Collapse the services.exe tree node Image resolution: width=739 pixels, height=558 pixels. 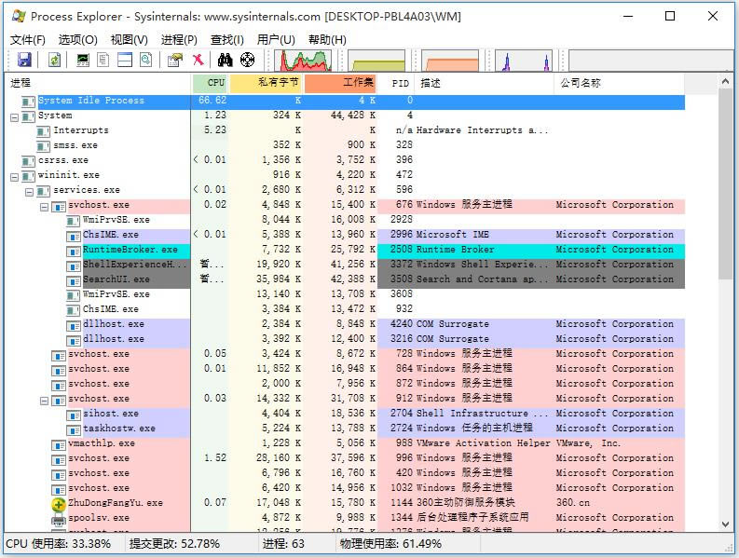point(29,192)
